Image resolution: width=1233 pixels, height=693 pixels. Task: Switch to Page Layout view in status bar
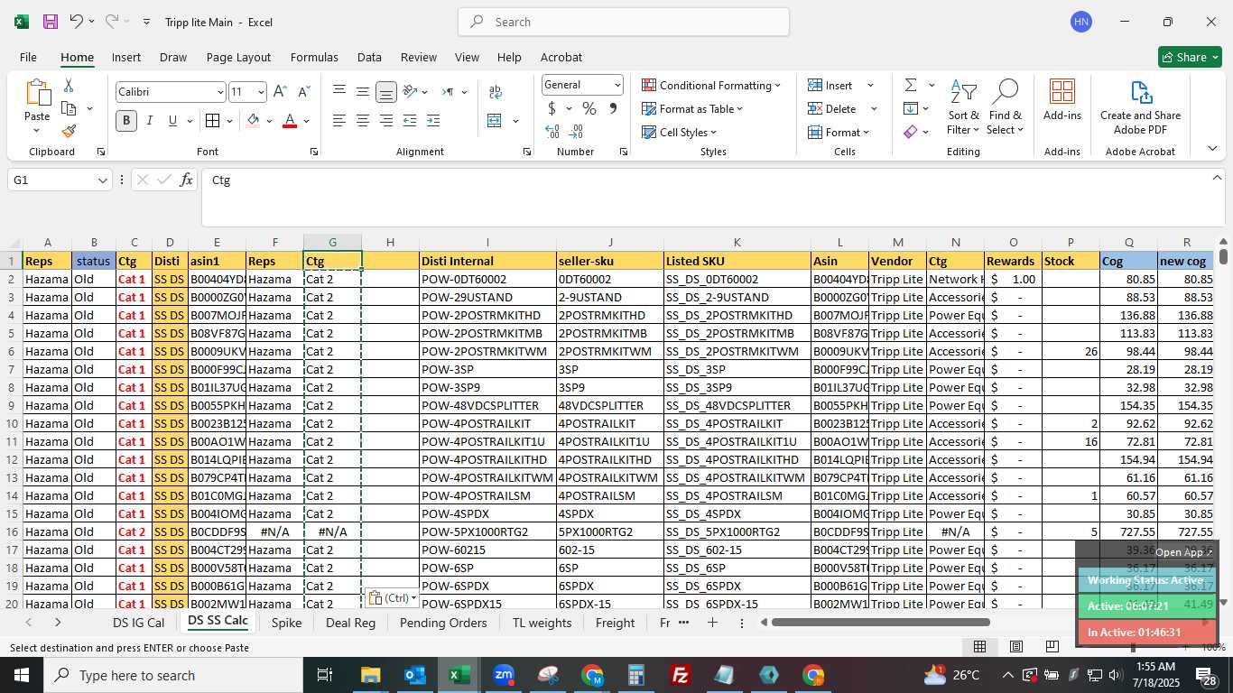(x=1015, y=646)
